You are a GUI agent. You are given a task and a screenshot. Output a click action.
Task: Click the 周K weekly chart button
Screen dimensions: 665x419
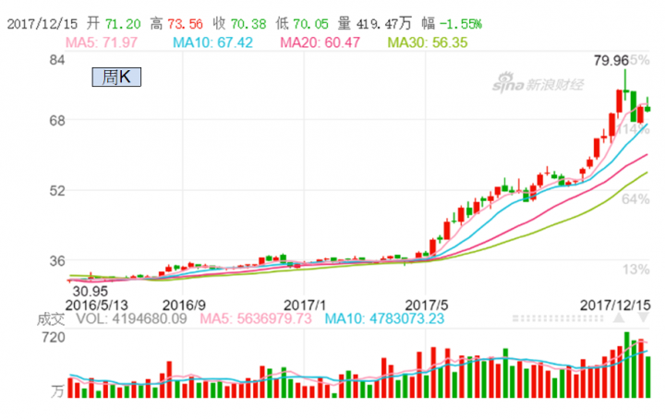(116, 78)
